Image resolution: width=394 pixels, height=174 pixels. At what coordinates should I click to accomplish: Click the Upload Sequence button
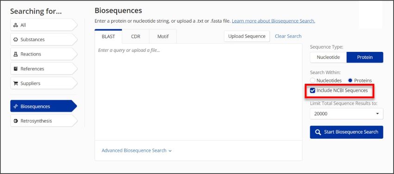tap(247, 37)
